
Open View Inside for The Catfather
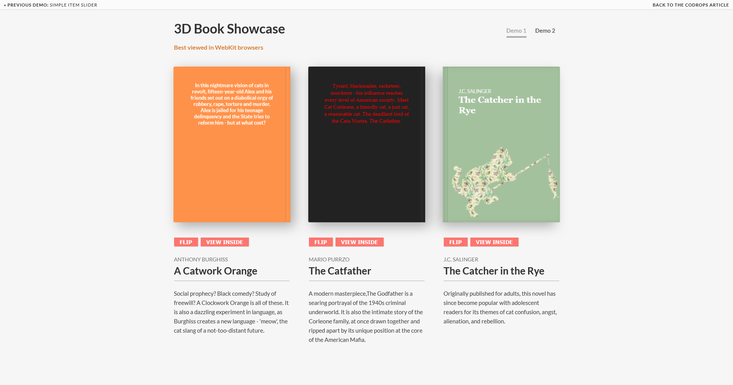point(359,242)
